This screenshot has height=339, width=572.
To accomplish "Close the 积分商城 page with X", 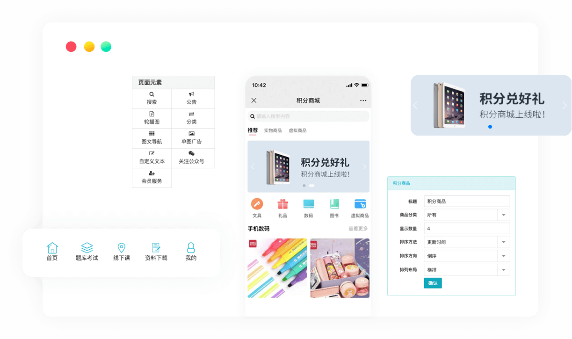I will (254, 101).
